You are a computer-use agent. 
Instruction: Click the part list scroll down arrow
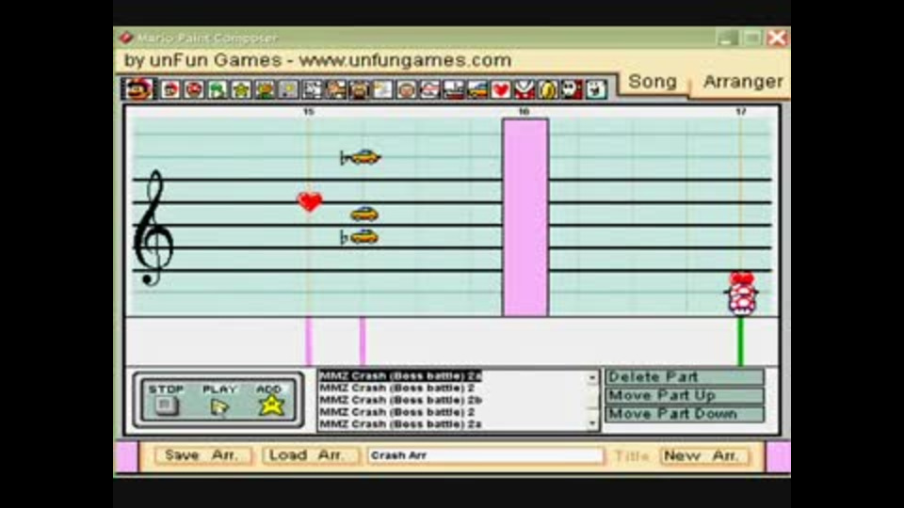[592, 423]
